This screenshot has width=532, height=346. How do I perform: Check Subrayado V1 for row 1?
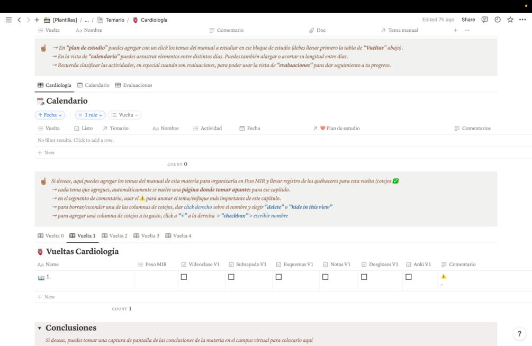click(x=231, y=277)
